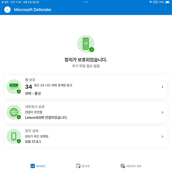Switch to the 네트워크 보호 bottom tab

point(131,166)
